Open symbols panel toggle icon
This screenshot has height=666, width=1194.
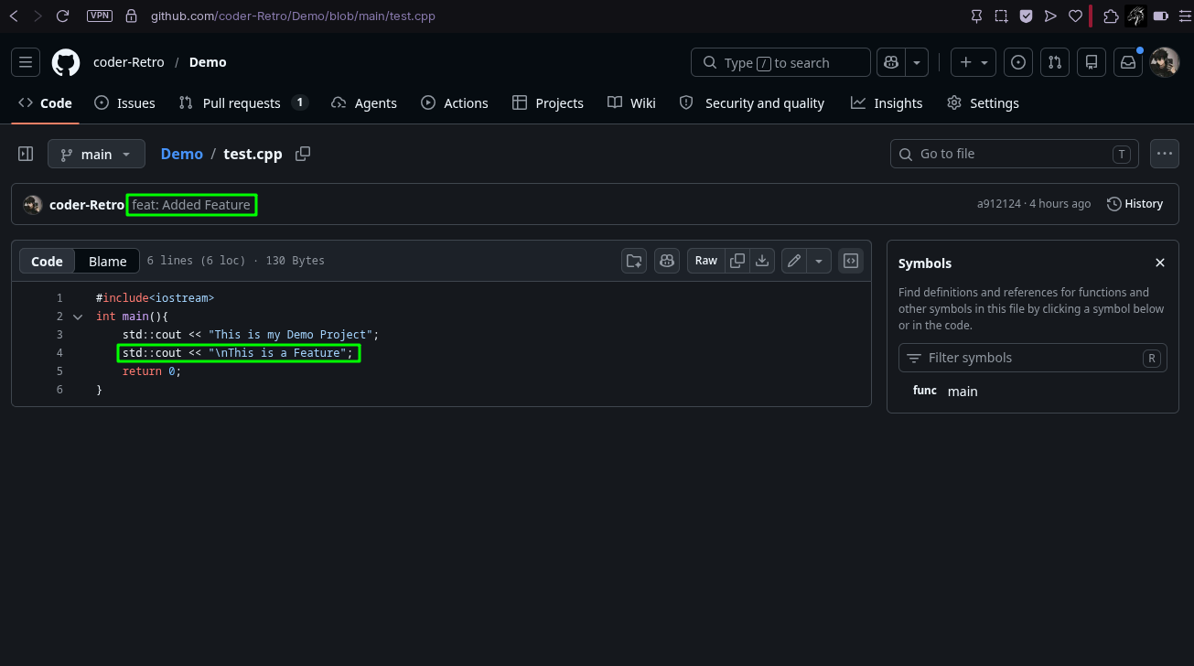851,261
